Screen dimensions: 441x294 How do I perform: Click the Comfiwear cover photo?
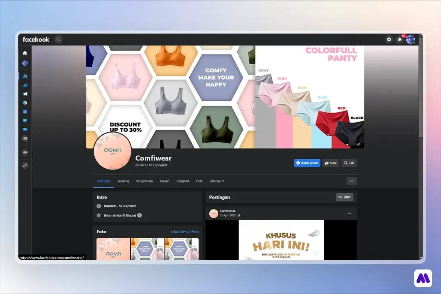(x=225, y=97)
